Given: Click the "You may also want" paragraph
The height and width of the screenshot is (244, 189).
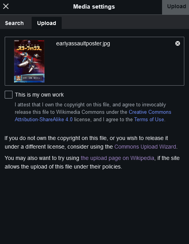Looking at the screenshot, I should tap(92, 162).
